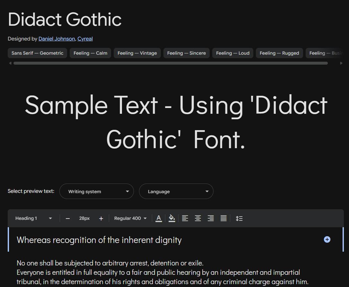The image size is (349, 287).
Task: Select the Feeling — Sincere tag
Action: pyautogui.click(x=187, y=53)
